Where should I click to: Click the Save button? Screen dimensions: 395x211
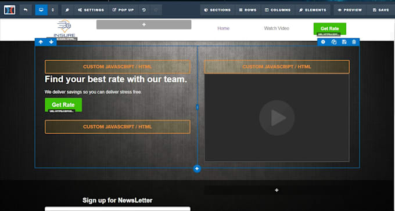tap(381, 10)
